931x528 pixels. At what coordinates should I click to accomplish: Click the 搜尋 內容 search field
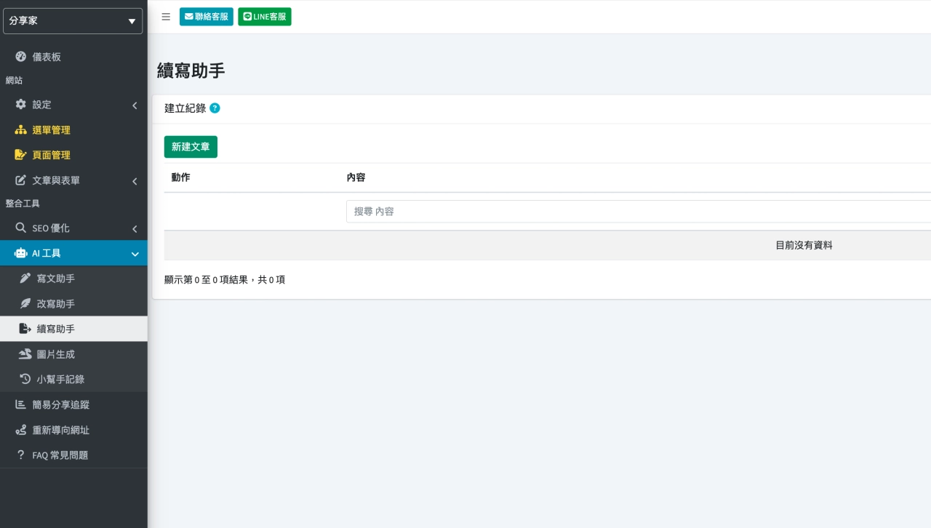pos(639,212)
